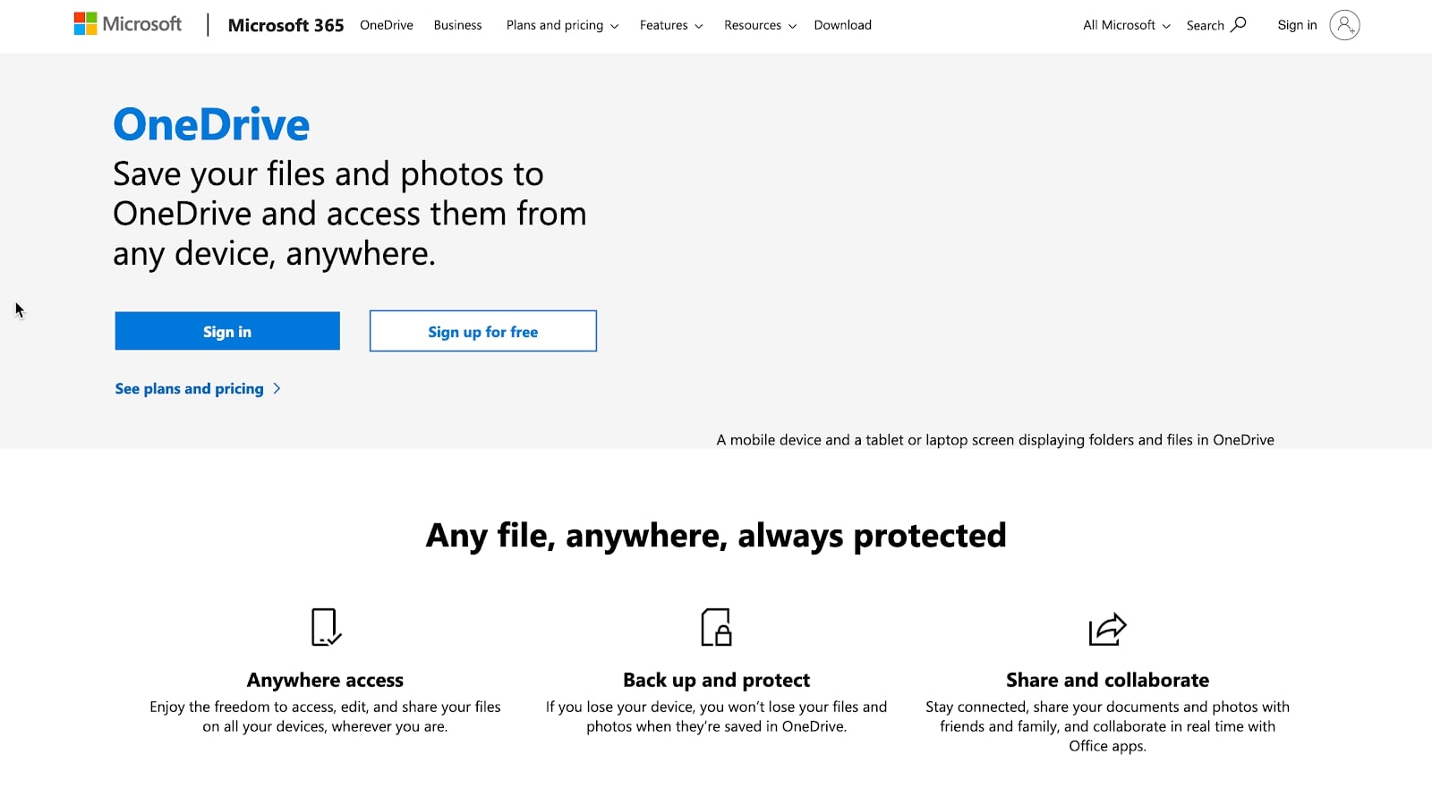The width and height of the screenshot is (1432, 805).
Task: Click Sign in at the top right
Action: coord(1297,25)
